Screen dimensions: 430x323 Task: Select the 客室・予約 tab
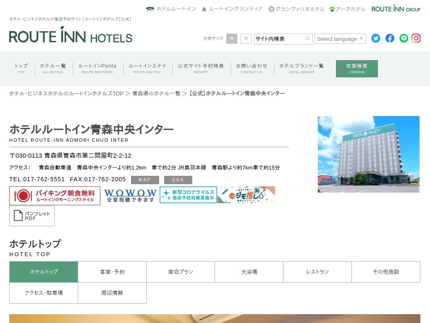(x=112, y=272)
